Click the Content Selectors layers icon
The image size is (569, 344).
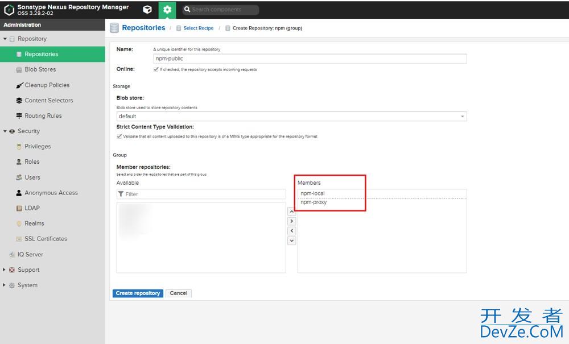tap(19, 101)
